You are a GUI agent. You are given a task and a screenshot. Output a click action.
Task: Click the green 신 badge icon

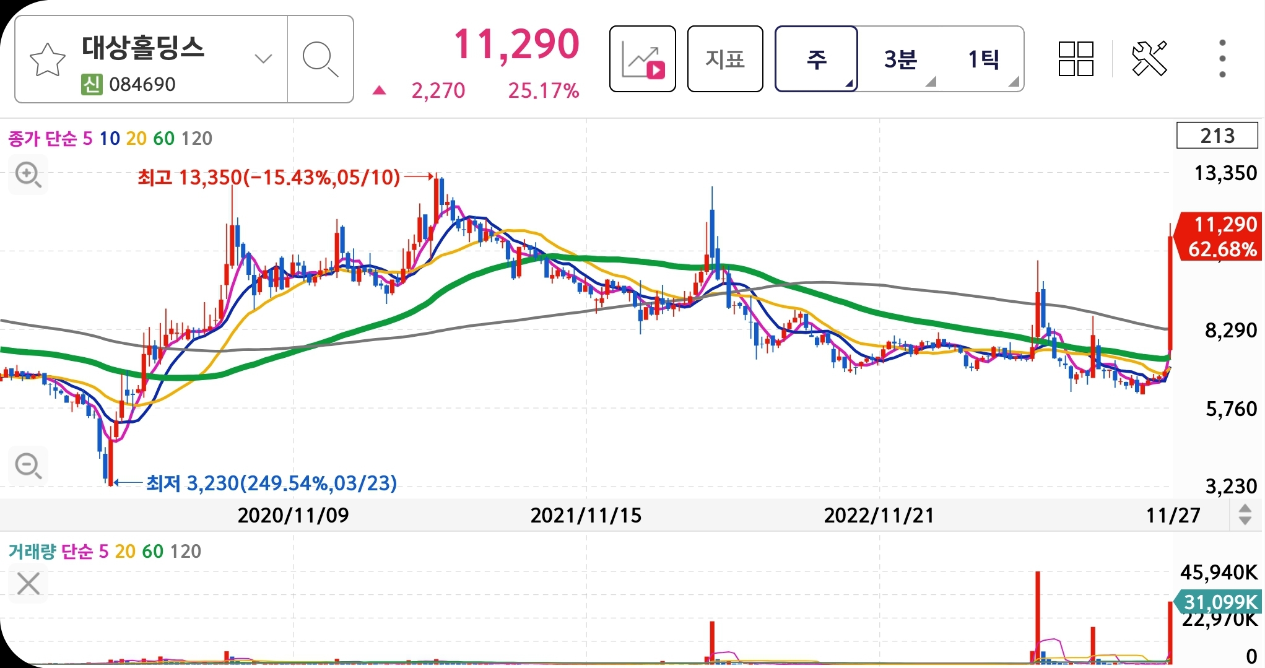pyautogui.click(x=92, y=84)
